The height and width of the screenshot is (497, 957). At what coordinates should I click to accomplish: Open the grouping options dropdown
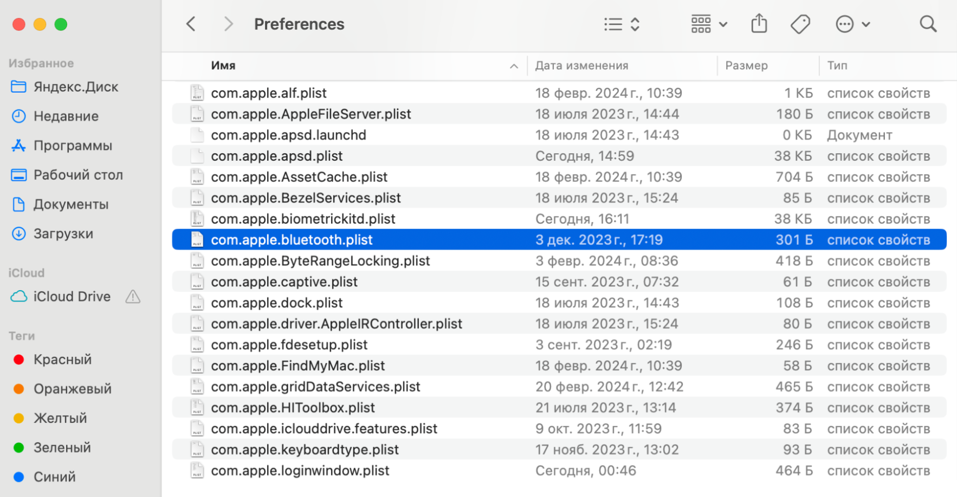pos(709,24)
